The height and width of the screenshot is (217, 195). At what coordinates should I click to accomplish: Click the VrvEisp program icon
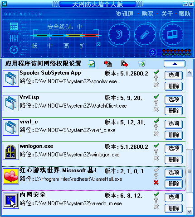click(11, 103)
